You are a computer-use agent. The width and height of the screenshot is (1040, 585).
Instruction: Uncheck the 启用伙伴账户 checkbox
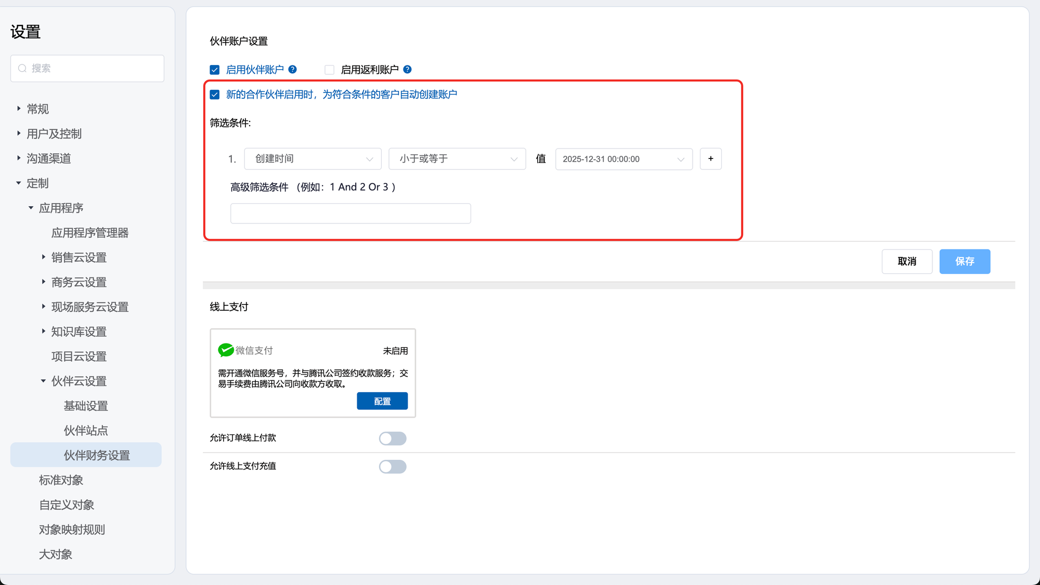tap(215, 70)
